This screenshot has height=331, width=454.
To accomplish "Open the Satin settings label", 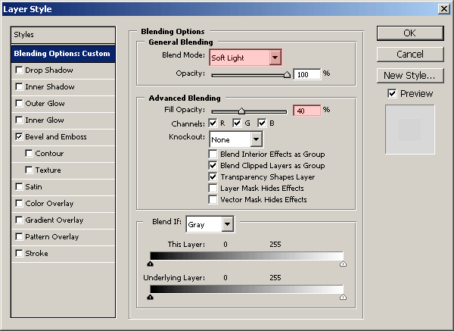I will 33,186.
